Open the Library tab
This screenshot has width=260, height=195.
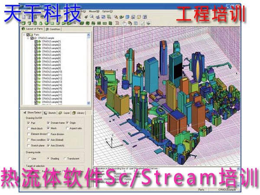(x=80, y=113)
